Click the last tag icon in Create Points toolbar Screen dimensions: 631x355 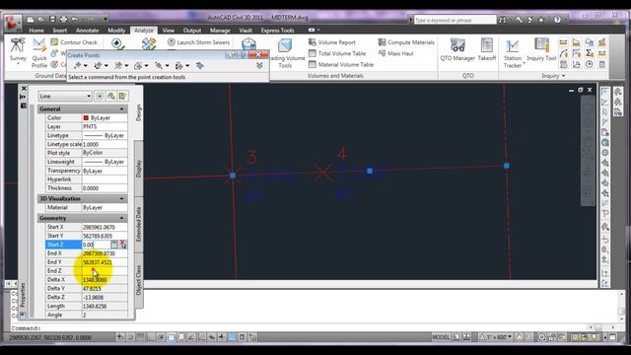click(200, 66)
